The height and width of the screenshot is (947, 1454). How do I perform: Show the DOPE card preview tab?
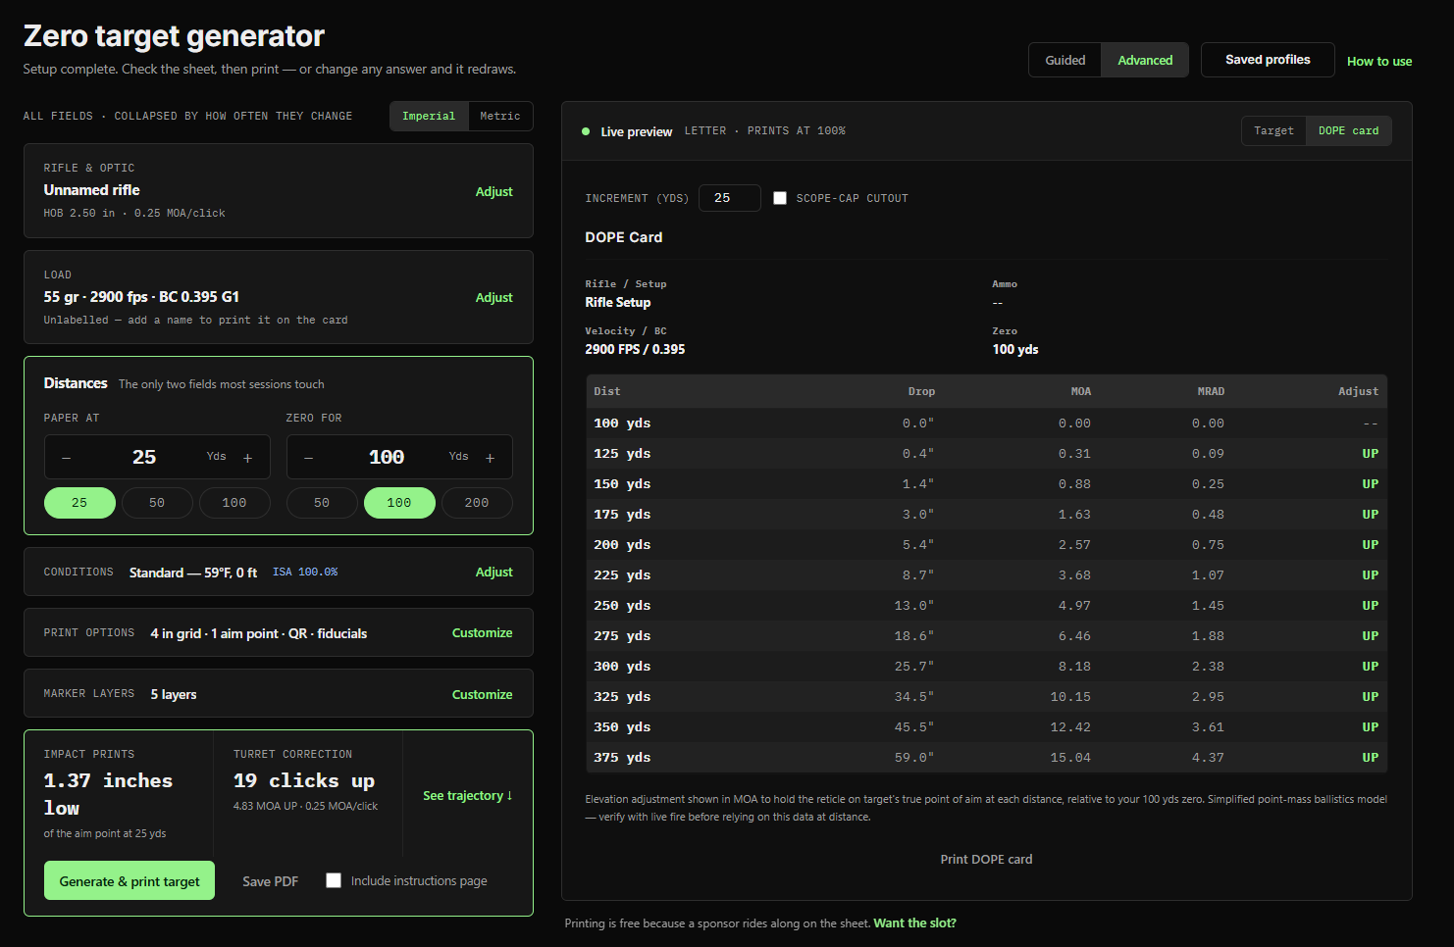coord(1348,130)
